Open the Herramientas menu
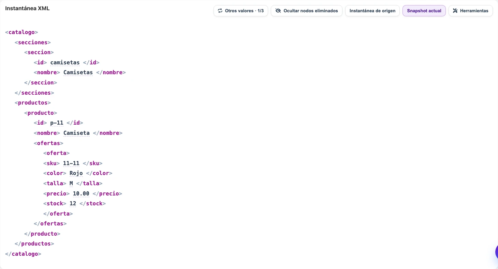This screenshot has width=498, height=269. 471,11
